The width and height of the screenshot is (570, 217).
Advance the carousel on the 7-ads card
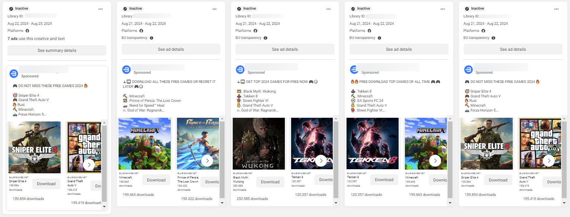[89, 165]
